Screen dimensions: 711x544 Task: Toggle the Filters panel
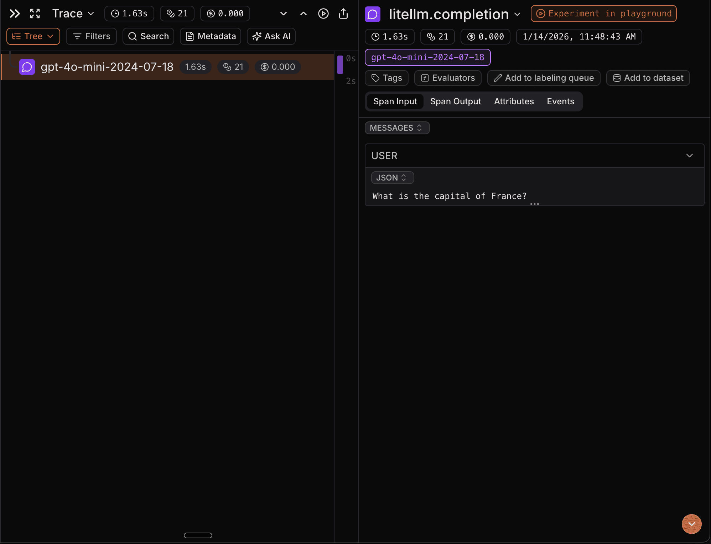pos(91,36)
